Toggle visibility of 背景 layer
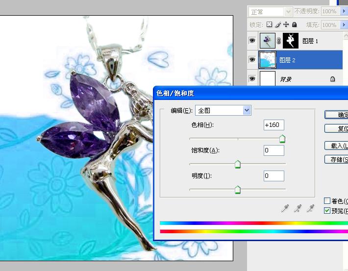 click(x=252, y=78)
